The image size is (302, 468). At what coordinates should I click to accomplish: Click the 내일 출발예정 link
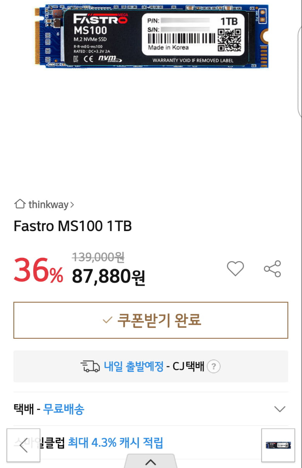coord(134,366)
